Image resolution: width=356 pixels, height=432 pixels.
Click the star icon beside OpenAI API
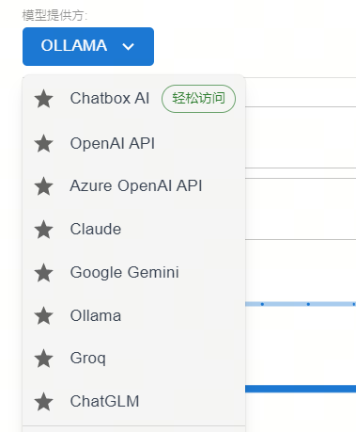(x=43, y=144)
